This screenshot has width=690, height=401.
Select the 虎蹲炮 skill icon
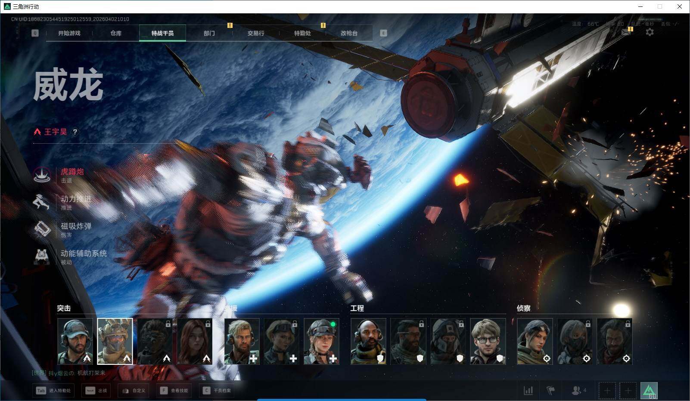tap(42, 175)
